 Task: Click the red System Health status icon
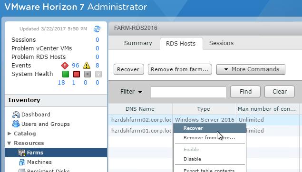point(77,74)
